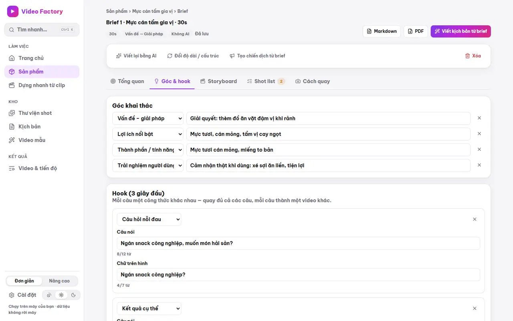Image resolution: width=513 pixels, height=321 pixels.
Task: Open the Storyboard tab
Action: click(x=219, y=81)
